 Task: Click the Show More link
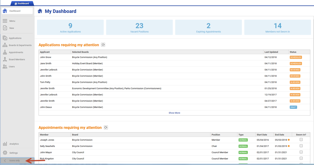[x=174, y=113]
